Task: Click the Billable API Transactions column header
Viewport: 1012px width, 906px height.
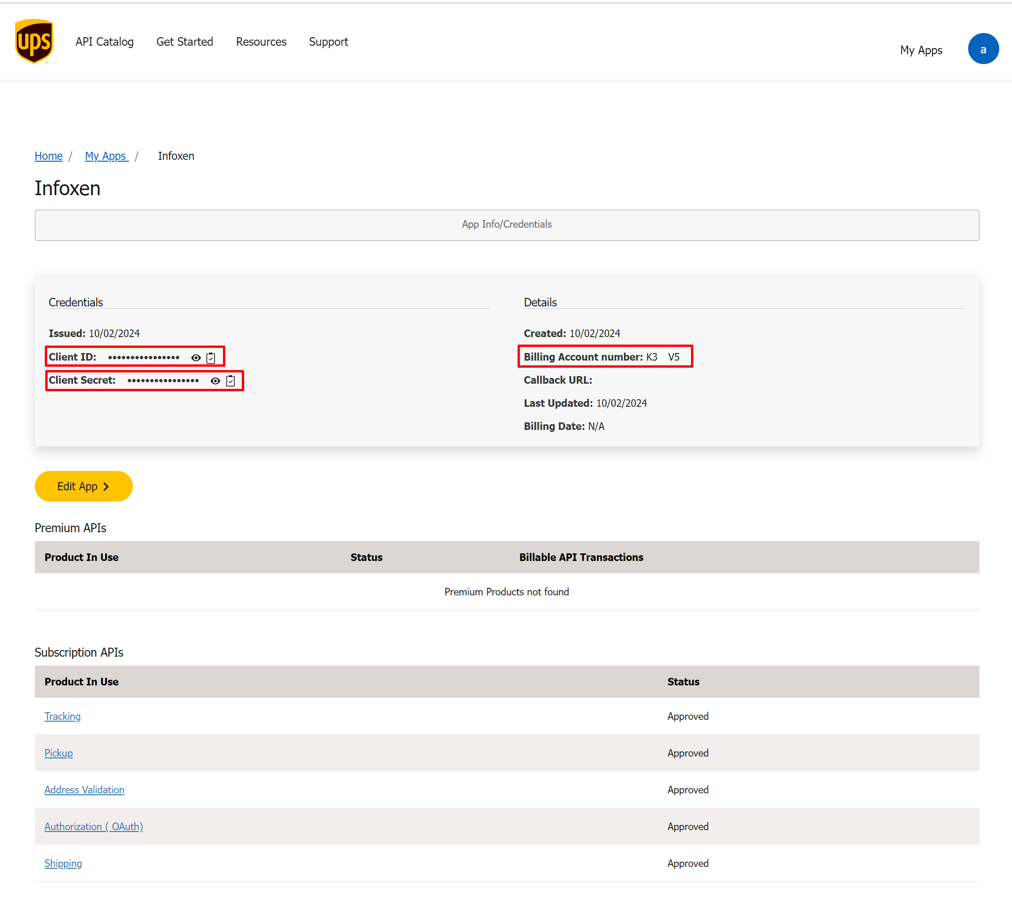Action: [581, 558]
